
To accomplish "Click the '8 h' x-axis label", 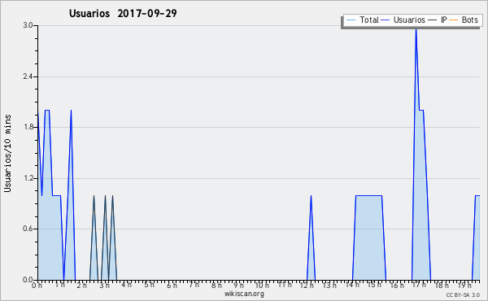I will (216, 285).
